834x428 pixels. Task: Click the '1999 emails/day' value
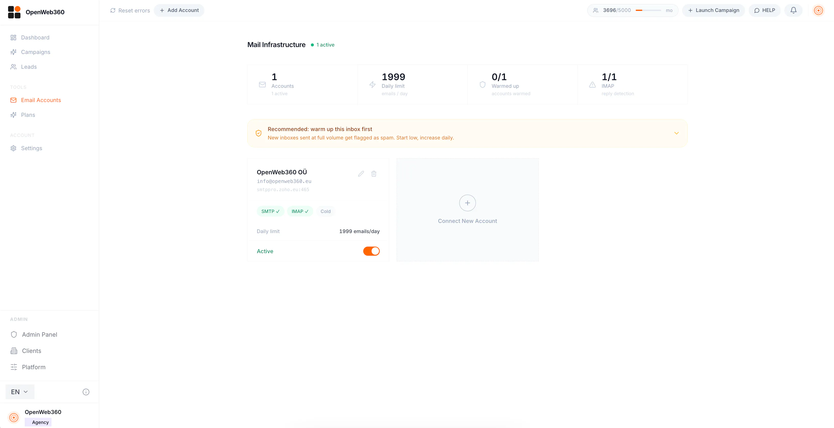(x=359, y=232)
